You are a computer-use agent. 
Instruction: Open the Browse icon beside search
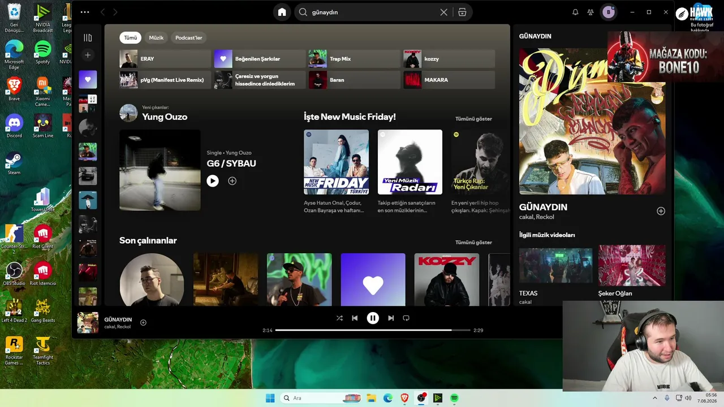[462, 12]
